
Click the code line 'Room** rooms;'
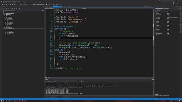pos(68,33)
